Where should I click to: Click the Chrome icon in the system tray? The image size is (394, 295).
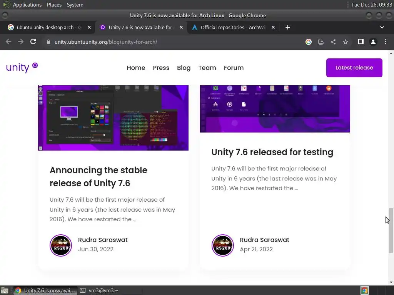click(x=365, y=290)
